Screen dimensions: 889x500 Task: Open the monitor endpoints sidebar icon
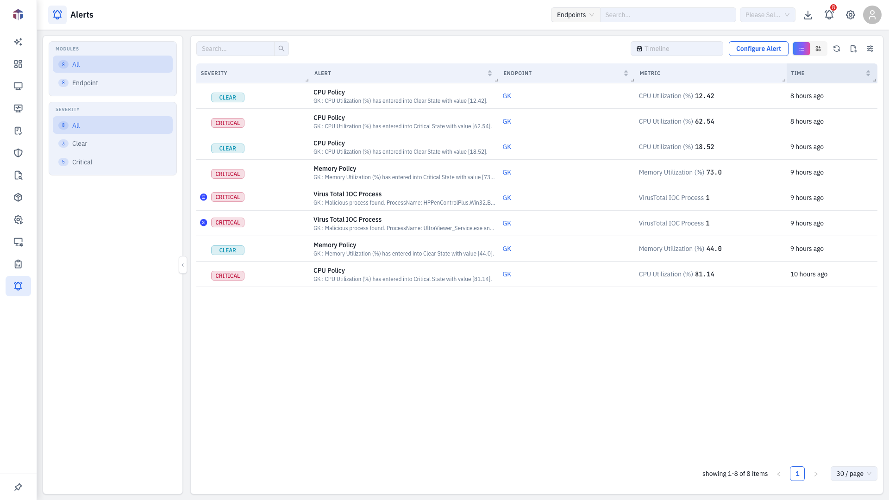18,86
